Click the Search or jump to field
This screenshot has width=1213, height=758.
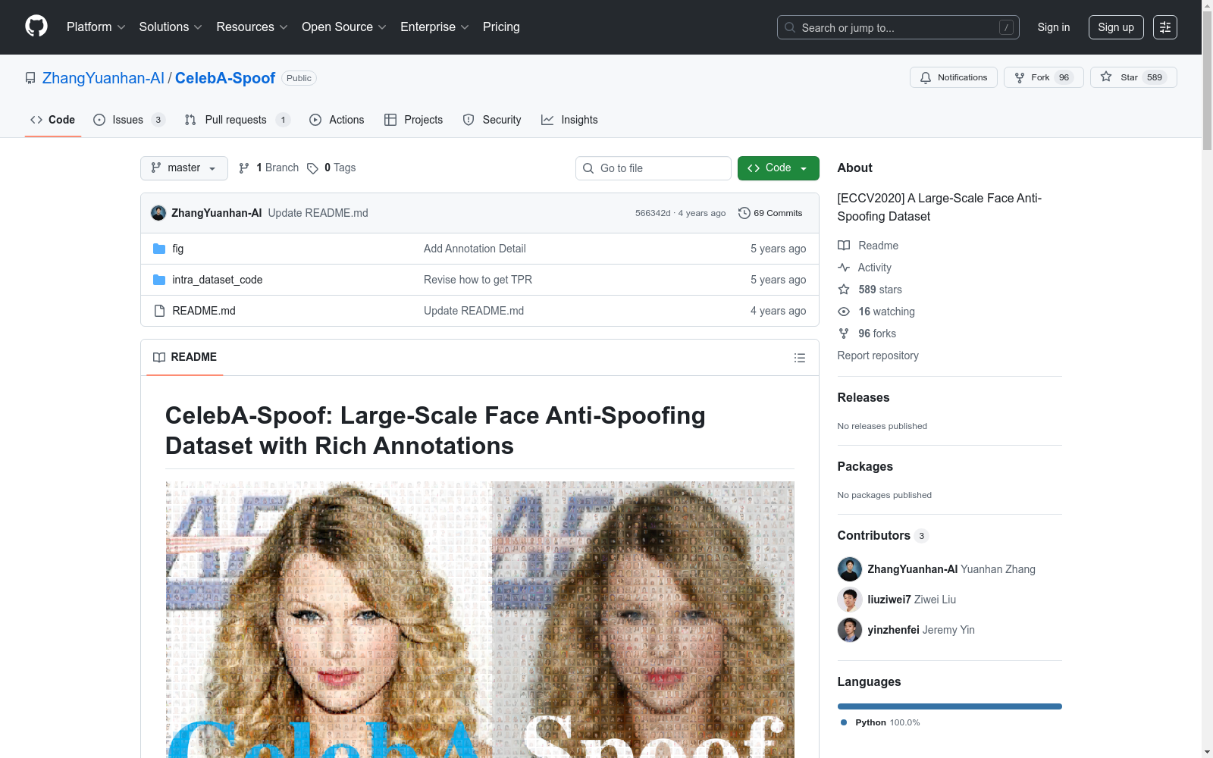tap(898, 27)
